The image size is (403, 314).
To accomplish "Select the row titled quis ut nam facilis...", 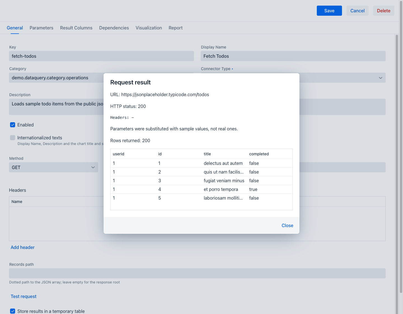I will point(201,172).
